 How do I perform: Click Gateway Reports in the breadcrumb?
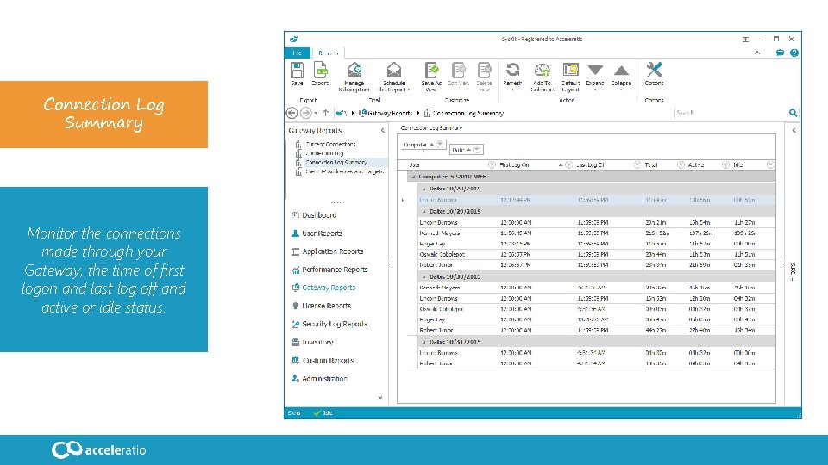[x=390, y=113]
